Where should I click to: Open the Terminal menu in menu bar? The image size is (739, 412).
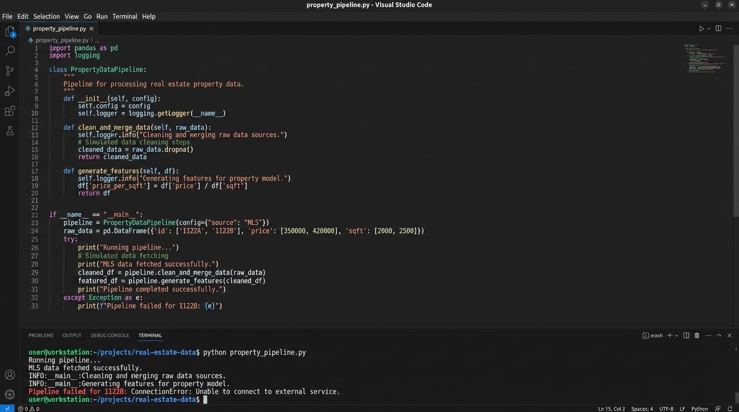(125, 17)
